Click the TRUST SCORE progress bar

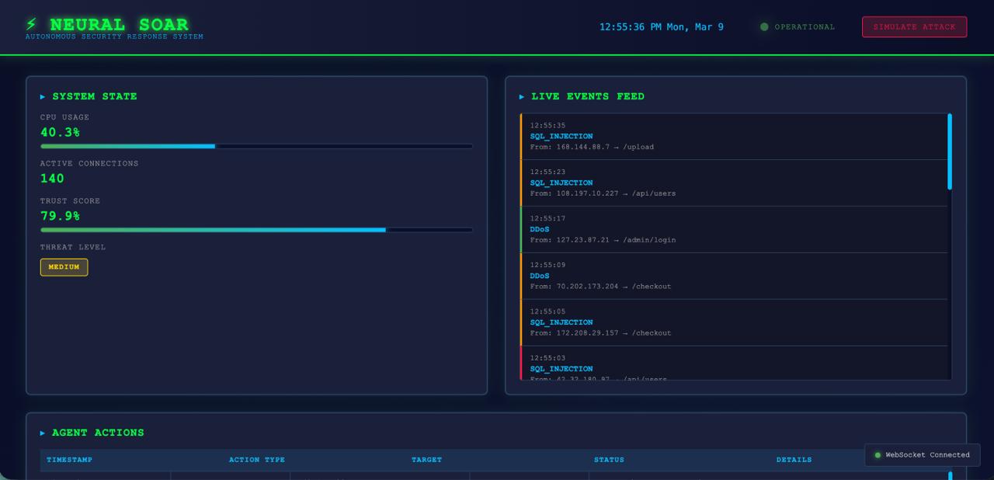coord(256,230)
